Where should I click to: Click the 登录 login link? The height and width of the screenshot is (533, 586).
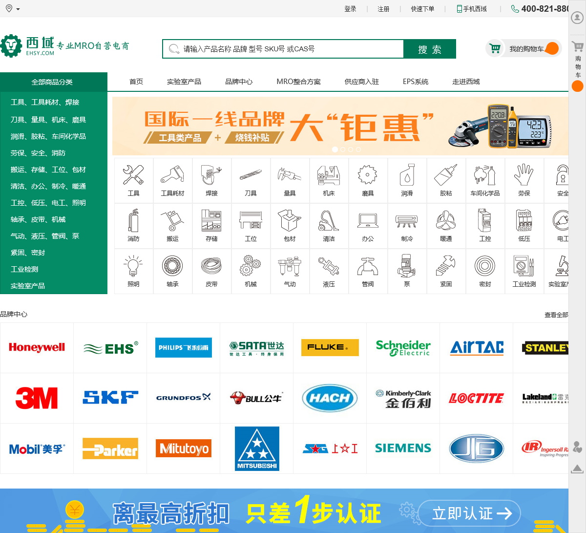click(351, 9)
